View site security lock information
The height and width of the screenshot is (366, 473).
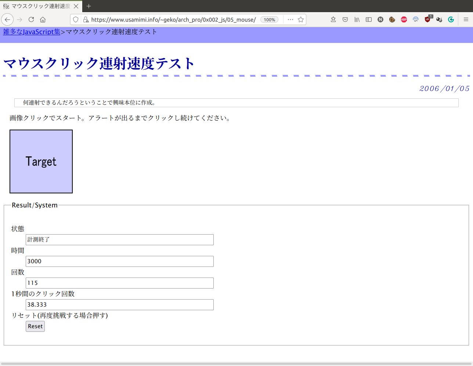pyautogui.click(x=86, y=19)
